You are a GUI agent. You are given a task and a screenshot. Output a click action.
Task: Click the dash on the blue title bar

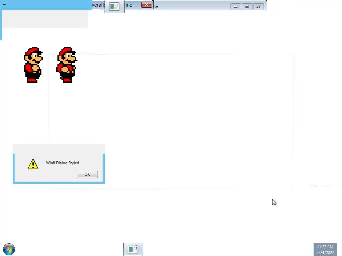point(4,4)
